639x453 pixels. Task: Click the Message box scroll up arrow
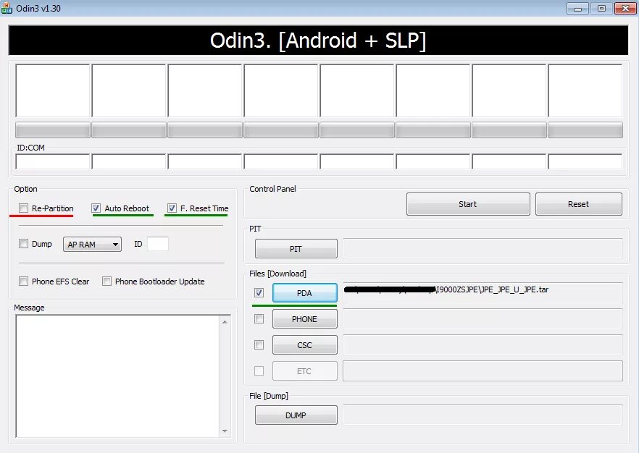coord(225,322)
